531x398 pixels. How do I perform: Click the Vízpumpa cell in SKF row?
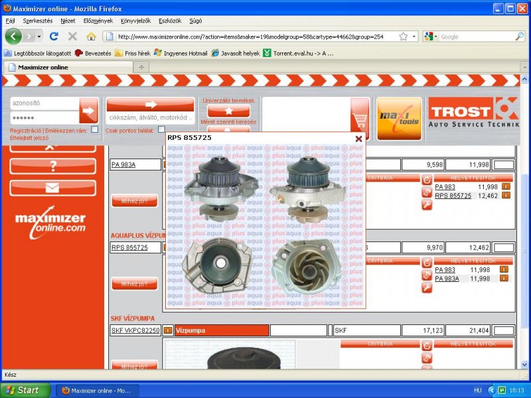pyautogui.click(x=222, y=330)
